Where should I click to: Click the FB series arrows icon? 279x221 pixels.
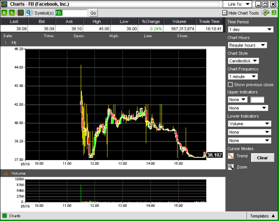(6, 43)
